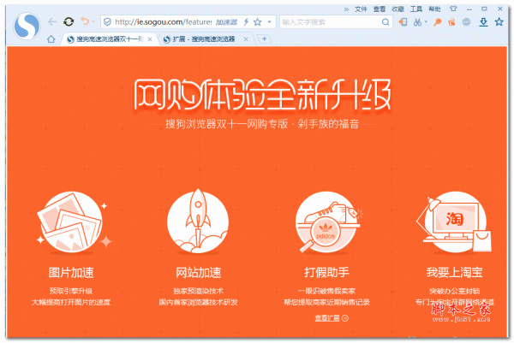Click the URL text in the address bar
This screenshot has width=514, height=343.
point(163,22)
